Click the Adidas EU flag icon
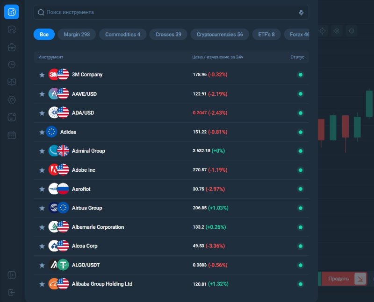The width and height of the screenshot is (374, 302). tap(51, 132)
